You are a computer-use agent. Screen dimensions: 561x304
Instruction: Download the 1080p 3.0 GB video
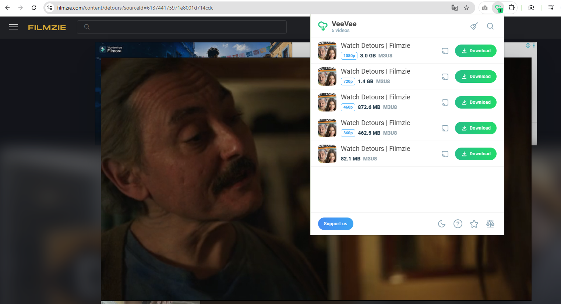(476, 51)
